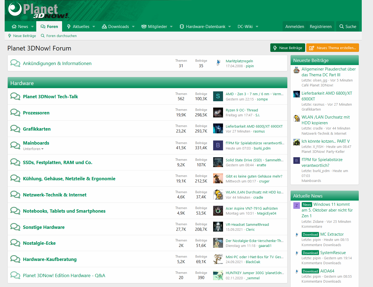
Task: Click the Anmelden login link
Action: [x=295, y=27]
